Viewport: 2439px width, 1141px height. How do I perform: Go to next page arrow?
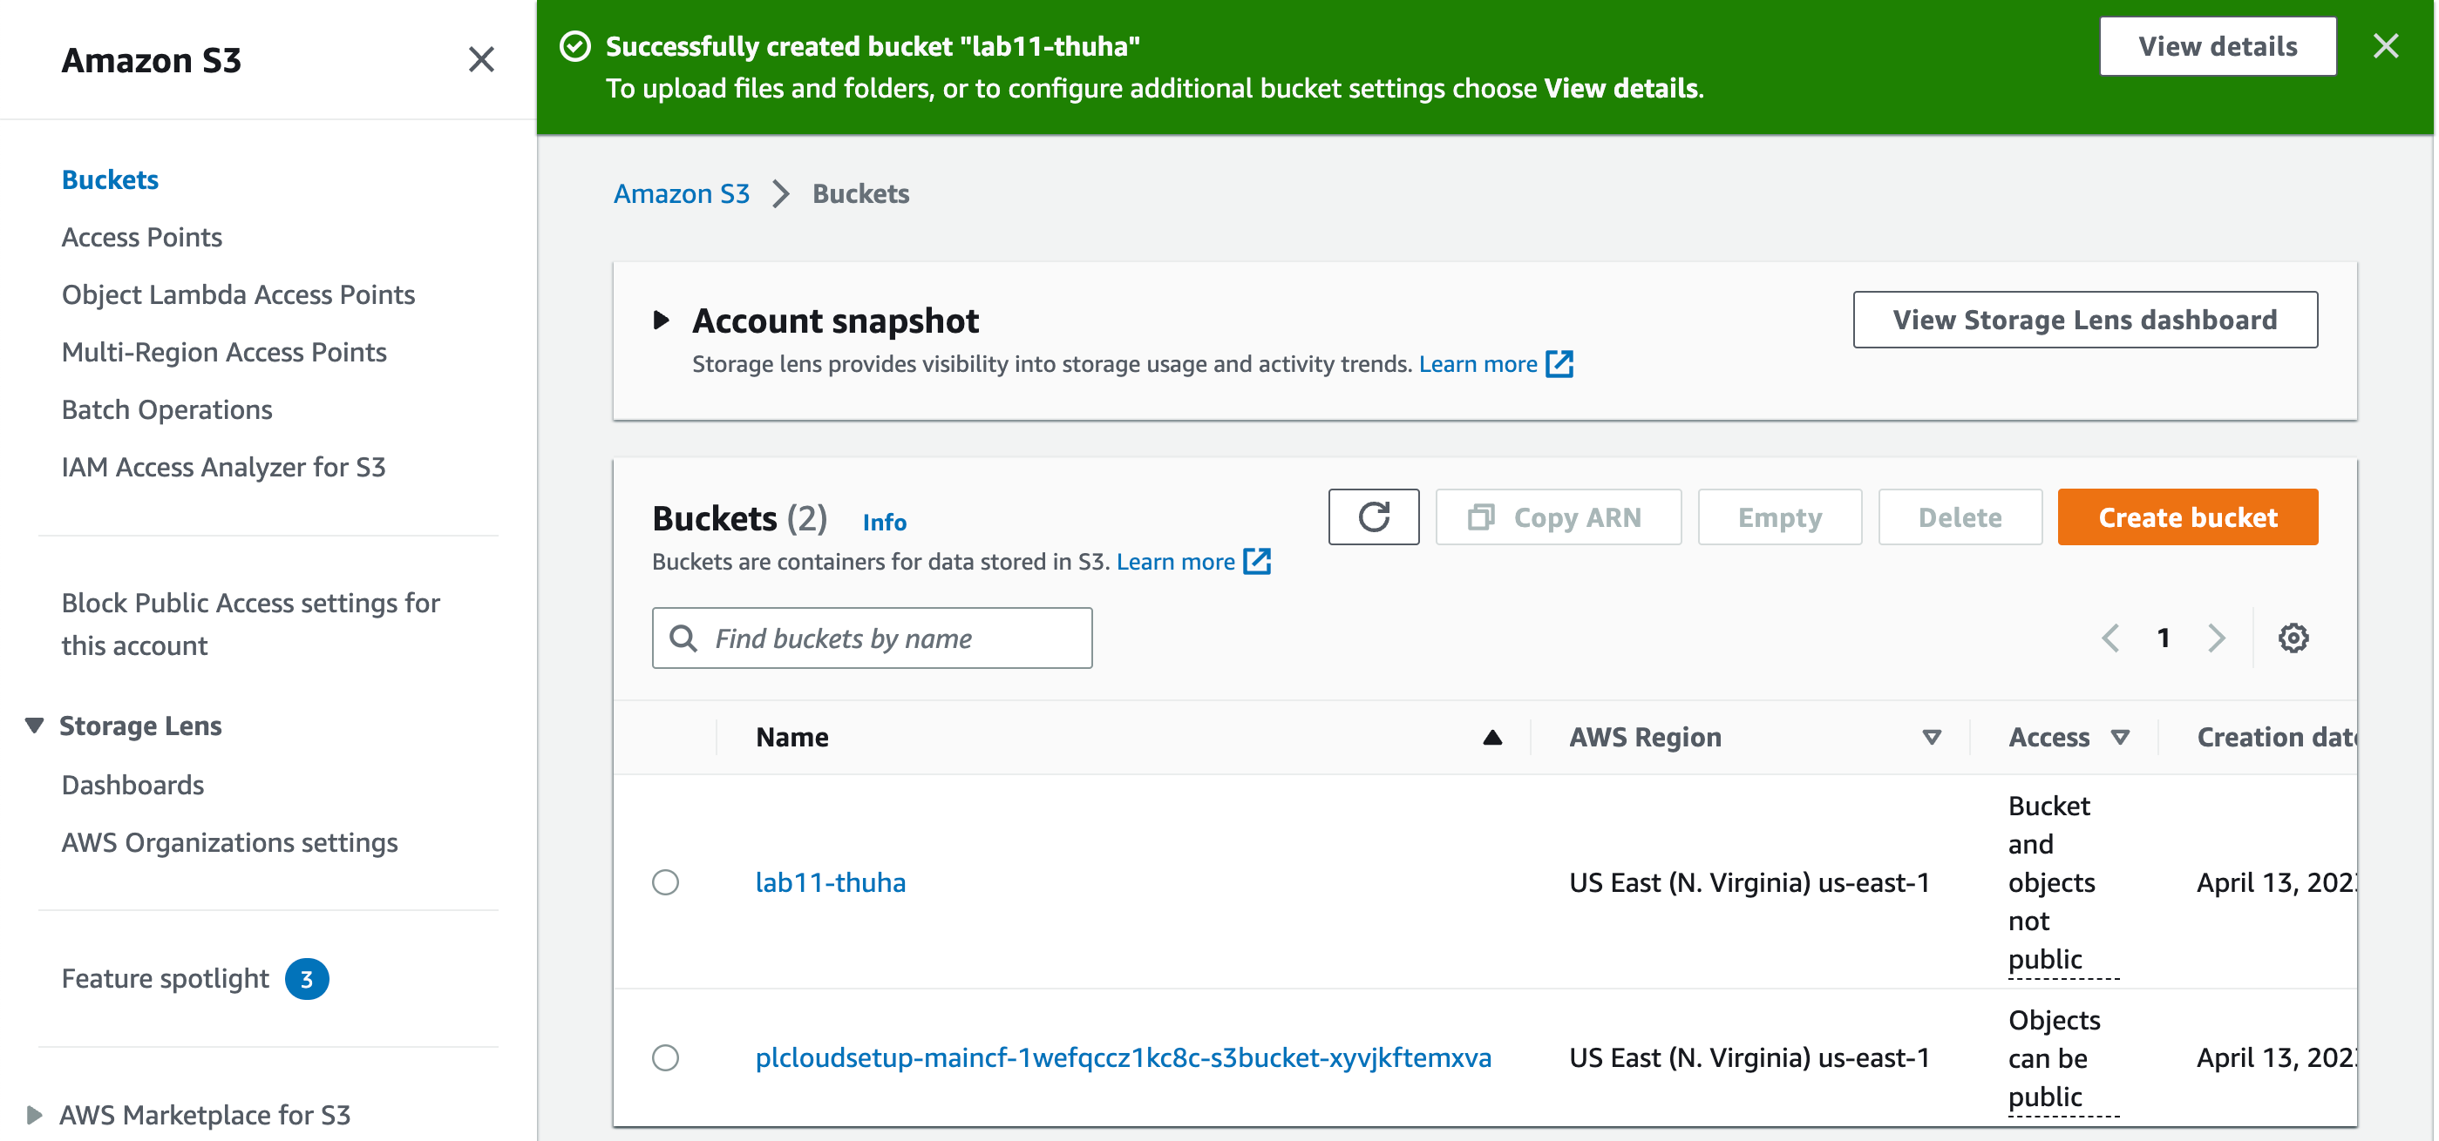(2216, 638)
